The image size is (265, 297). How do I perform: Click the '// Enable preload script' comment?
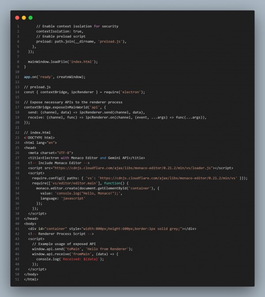[61, 36]
